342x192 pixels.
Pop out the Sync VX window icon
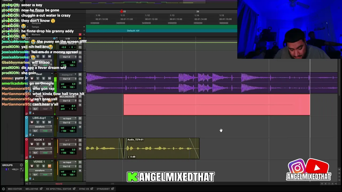click(x=92, y=189)
